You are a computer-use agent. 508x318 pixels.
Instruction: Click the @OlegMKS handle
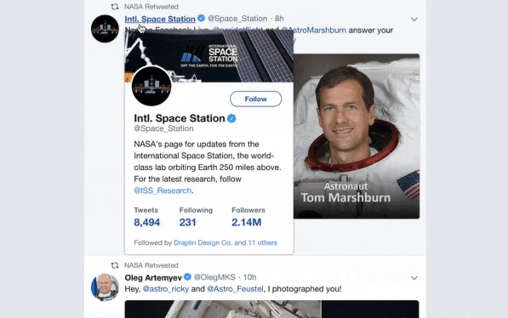point(214,277)
